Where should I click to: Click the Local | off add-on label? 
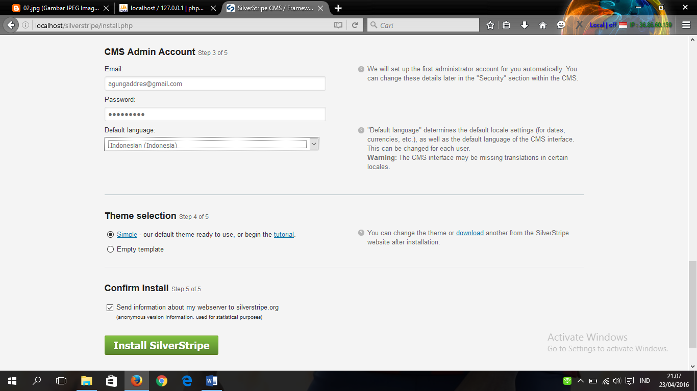coord(603,25)
